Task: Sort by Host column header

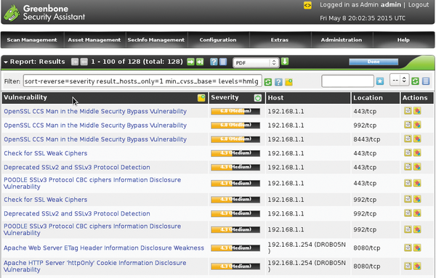Action: (275, 98)
